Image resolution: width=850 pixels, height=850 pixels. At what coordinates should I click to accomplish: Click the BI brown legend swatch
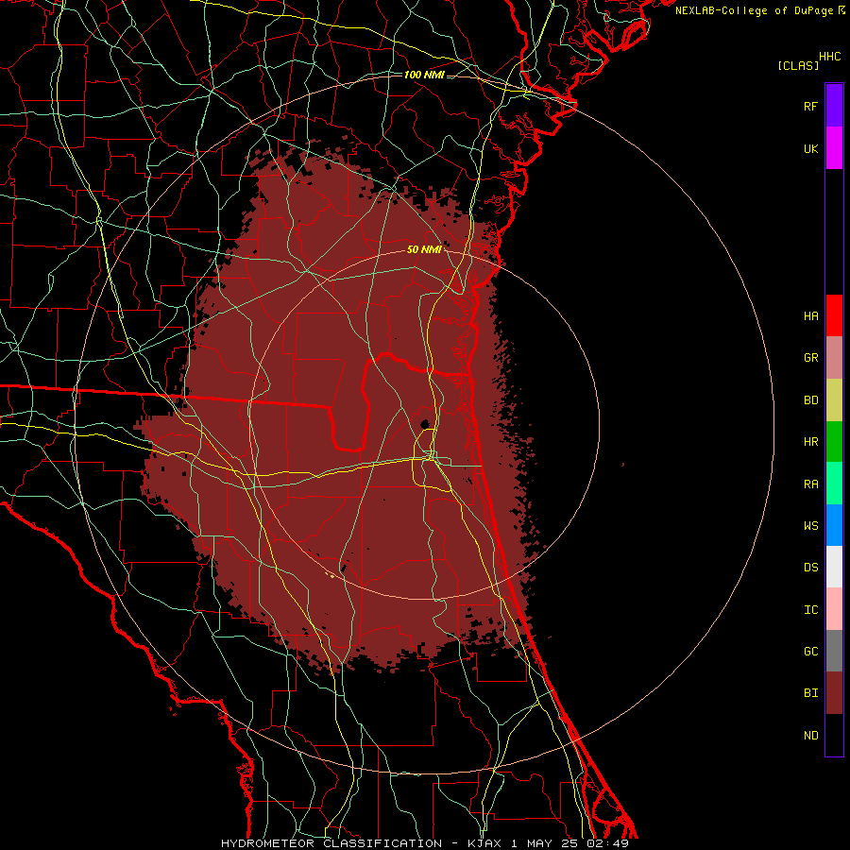click(834, 693)
